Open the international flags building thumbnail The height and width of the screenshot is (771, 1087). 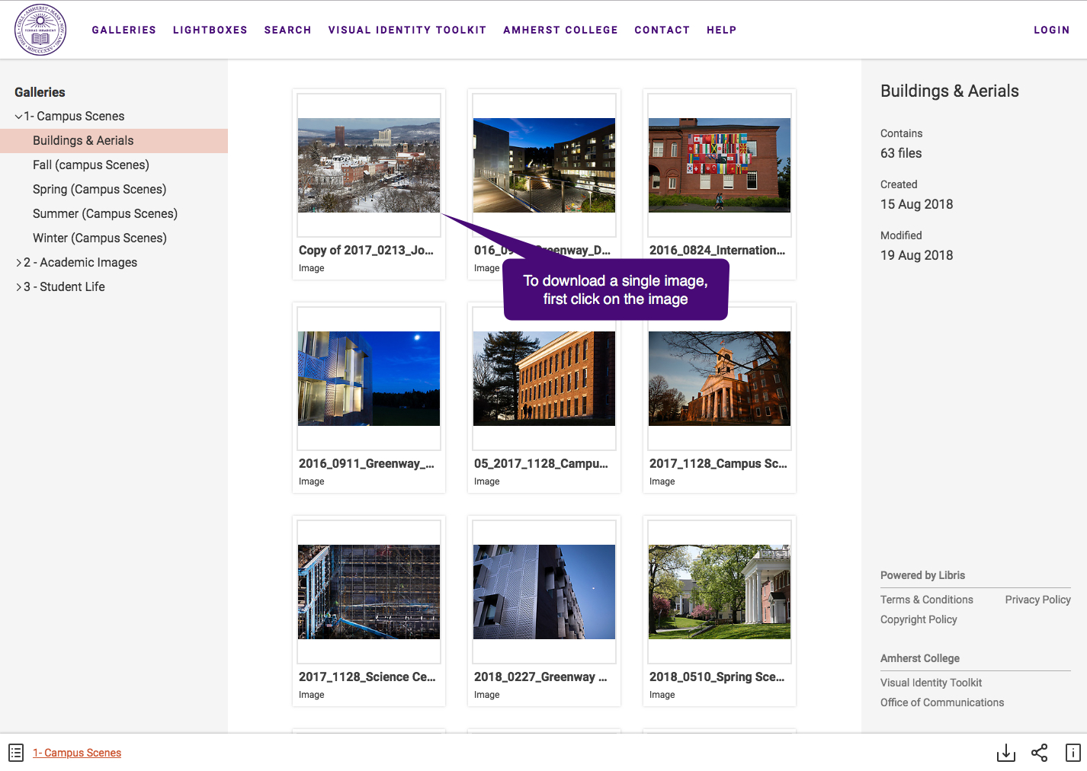720,165
